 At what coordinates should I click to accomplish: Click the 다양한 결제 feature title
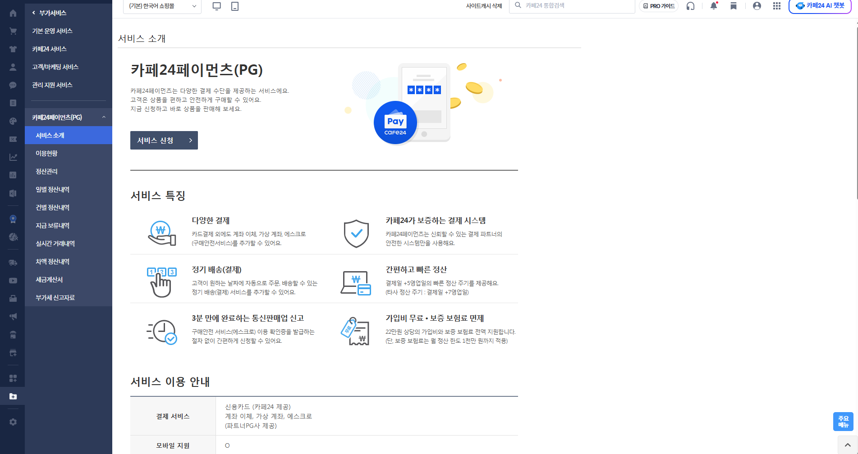click(211, 221)
